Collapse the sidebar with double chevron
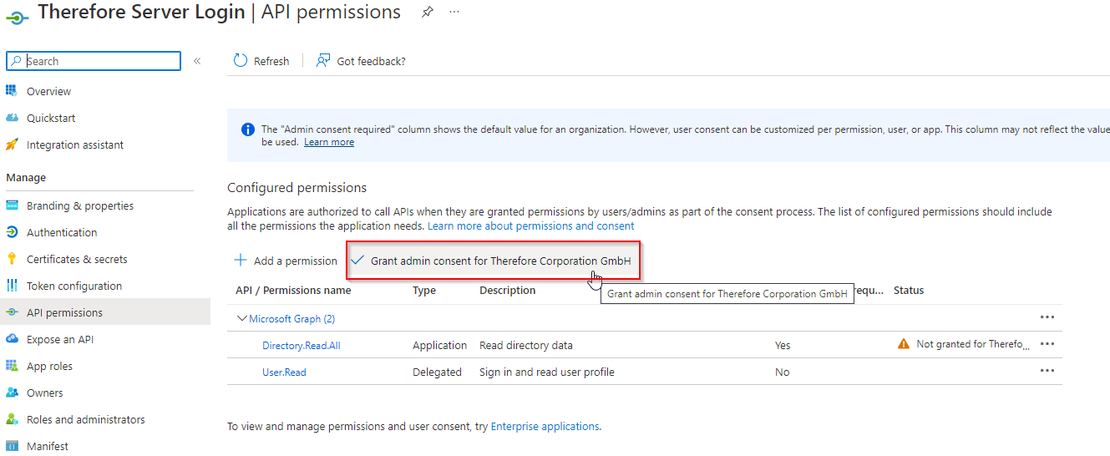Viewport: 1110px width, 456px height. [x=197, y=61]
